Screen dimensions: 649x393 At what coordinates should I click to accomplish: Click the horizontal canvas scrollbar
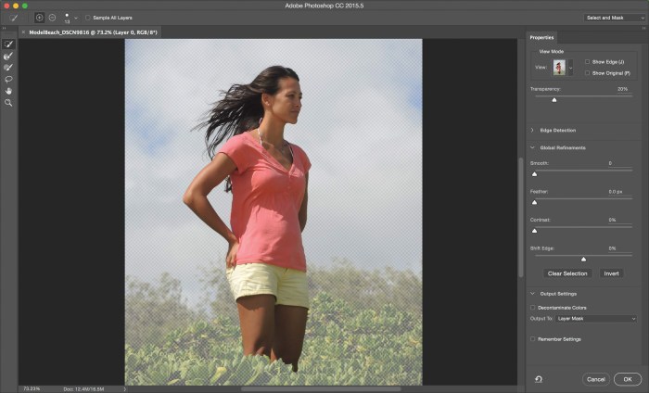click(321, 389)
